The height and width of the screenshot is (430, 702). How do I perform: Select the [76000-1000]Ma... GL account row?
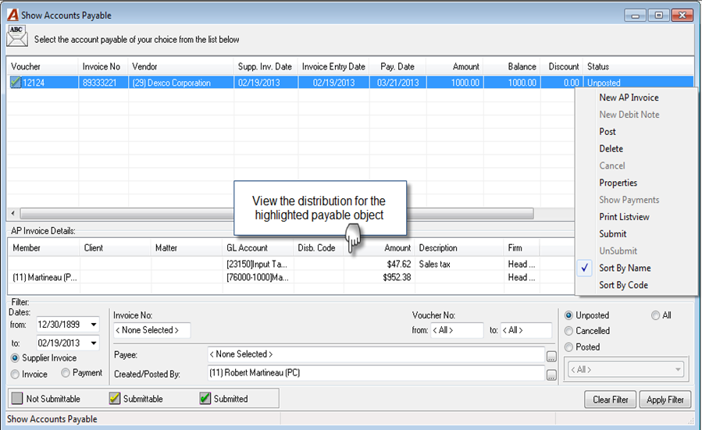tap(258, 277)
